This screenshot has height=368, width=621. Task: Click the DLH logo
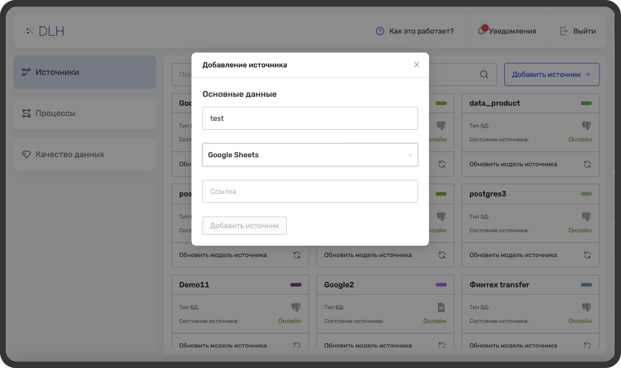[45, 31]
